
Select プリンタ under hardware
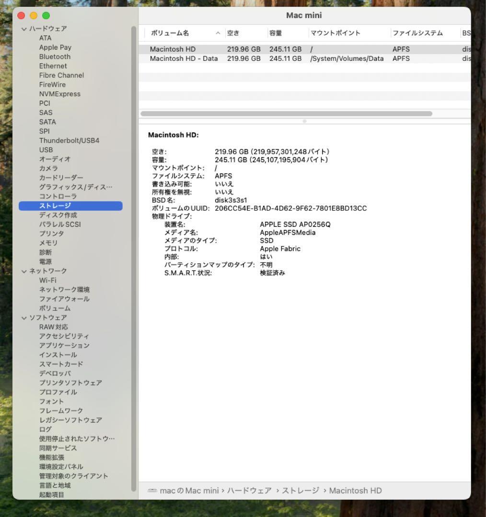51,234
